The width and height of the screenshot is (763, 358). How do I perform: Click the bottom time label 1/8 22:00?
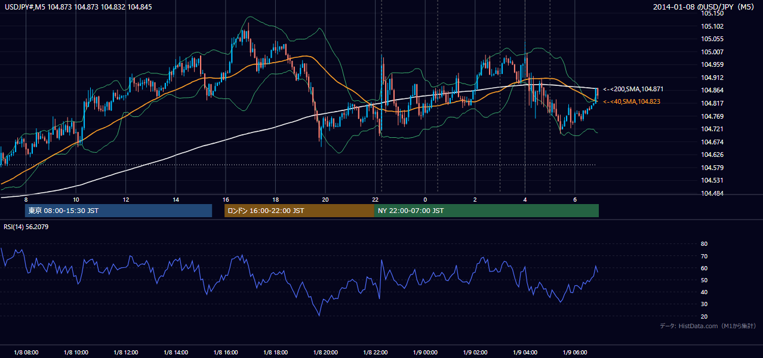(376, 353)
